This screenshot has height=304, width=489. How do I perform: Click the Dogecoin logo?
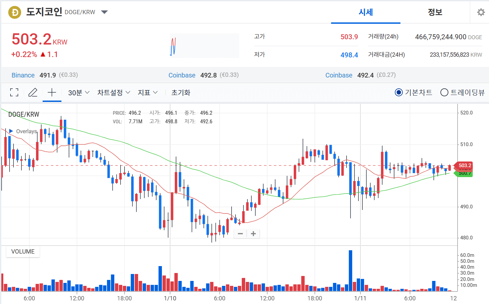(15, 12)
